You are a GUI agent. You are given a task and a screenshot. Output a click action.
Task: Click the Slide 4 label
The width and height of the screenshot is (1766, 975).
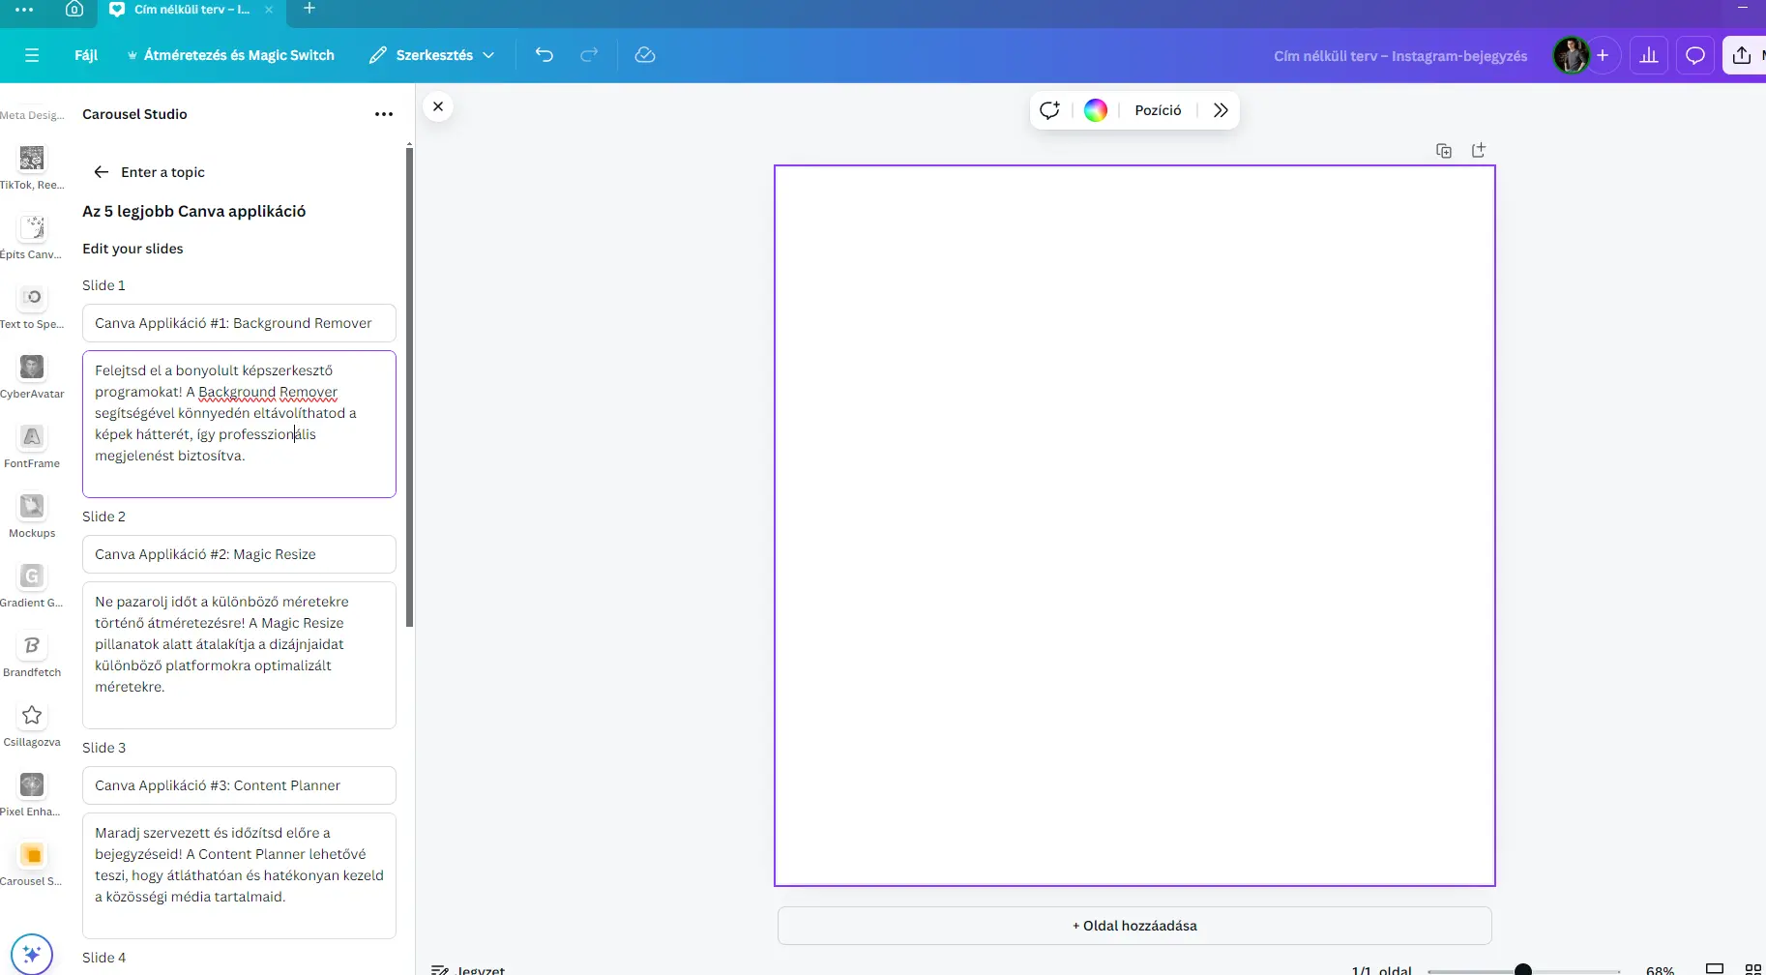[x=103, y=958]
